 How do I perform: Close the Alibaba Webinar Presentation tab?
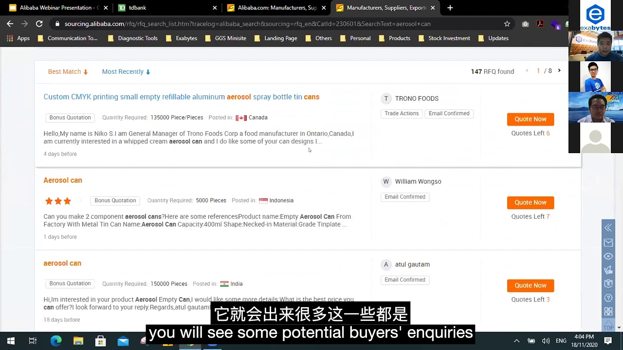106,8
